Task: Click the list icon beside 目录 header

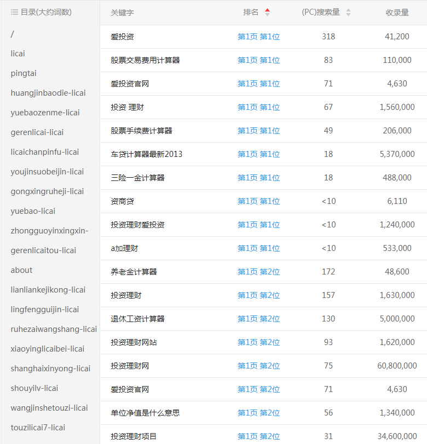Action: [x=14, y=12]
